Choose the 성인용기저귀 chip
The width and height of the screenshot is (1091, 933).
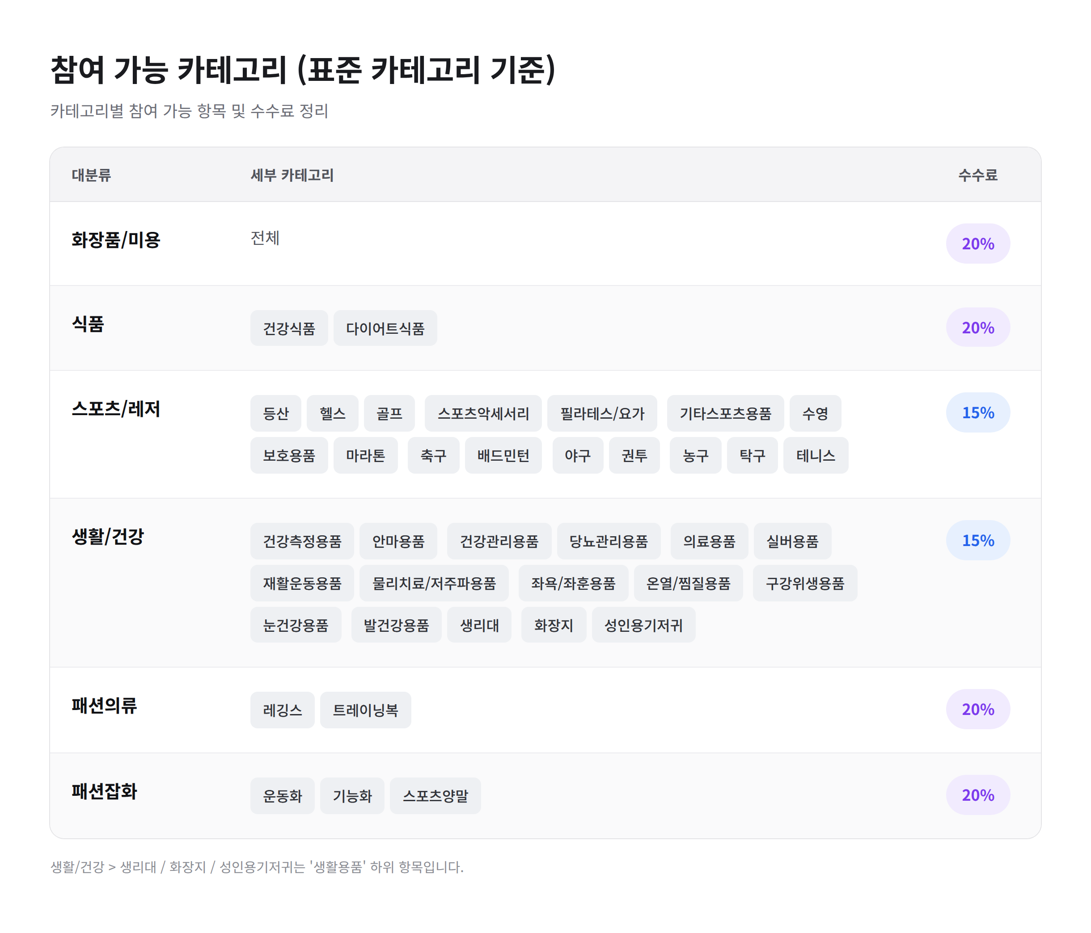[x=643, y=626]
